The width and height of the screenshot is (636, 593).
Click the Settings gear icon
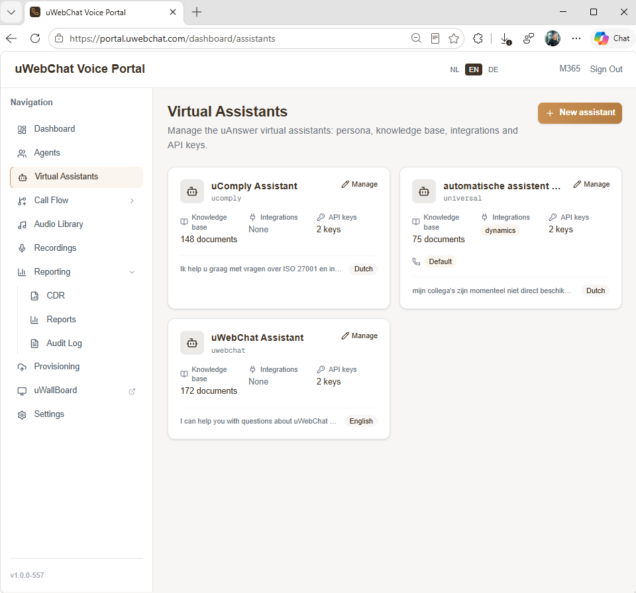[x=22, y=415]
